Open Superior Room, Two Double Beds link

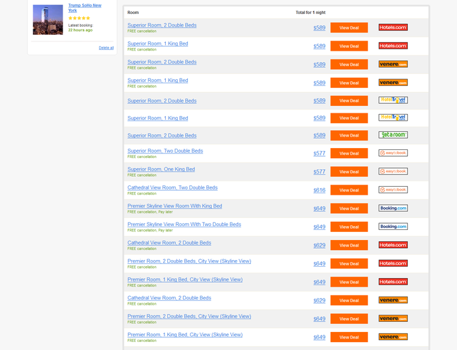165,151
